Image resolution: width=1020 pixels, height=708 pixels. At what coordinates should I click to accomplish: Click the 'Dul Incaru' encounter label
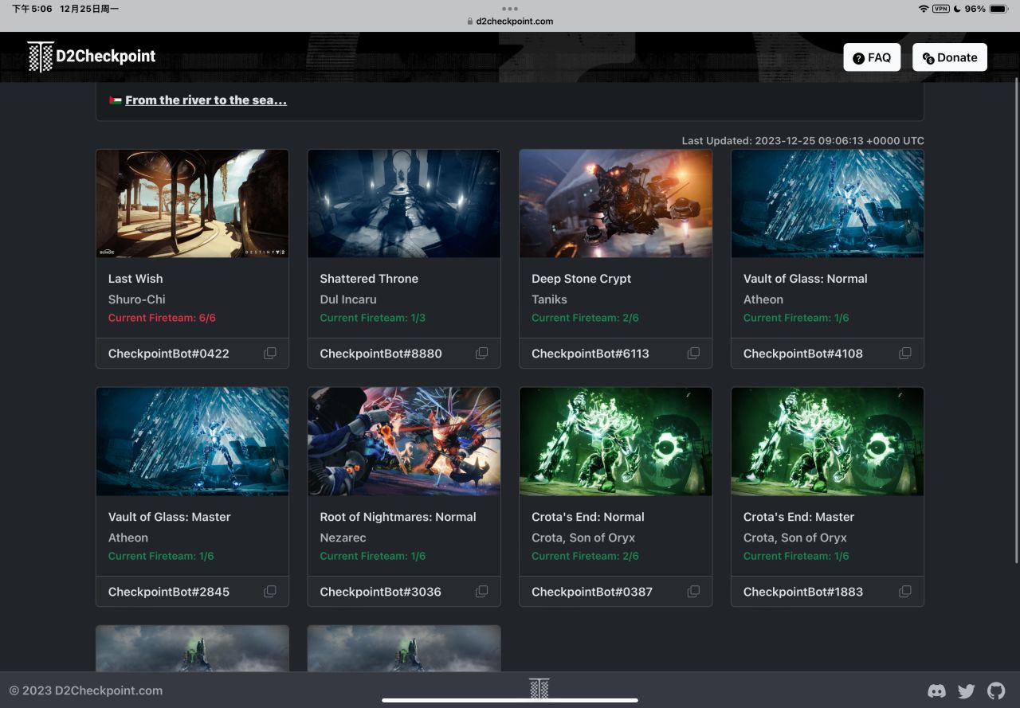(x=348, y=299)
